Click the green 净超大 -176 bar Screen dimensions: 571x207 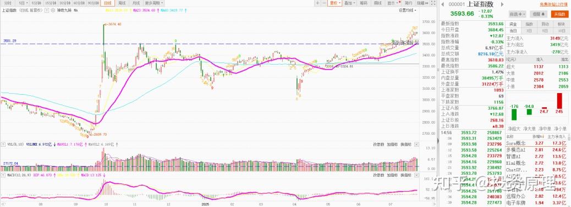click(514, 114)
